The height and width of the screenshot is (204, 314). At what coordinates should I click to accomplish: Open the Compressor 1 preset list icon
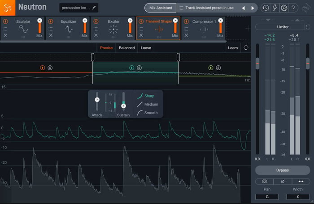point(186,29)
